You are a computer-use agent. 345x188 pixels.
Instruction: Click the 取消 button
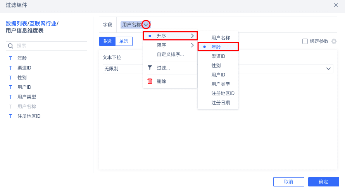[288, 182]
